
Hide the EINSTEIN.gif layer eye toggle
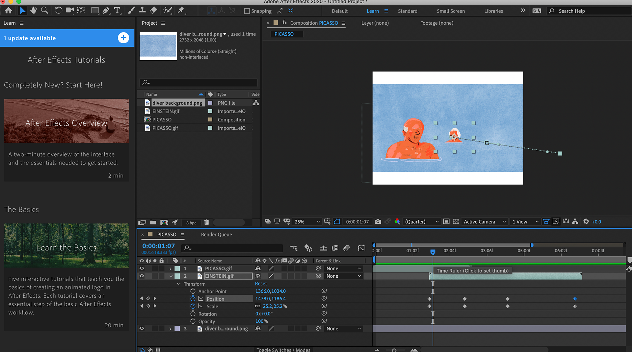click(x=142, y=276)
